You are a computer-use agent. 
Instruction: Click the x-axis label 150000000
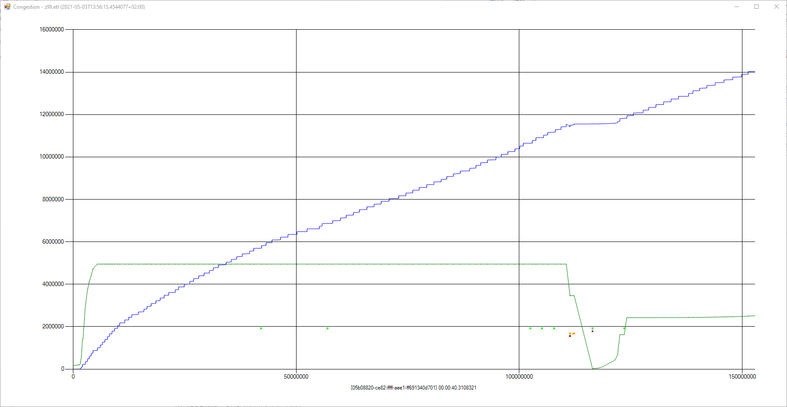point(742,376)
